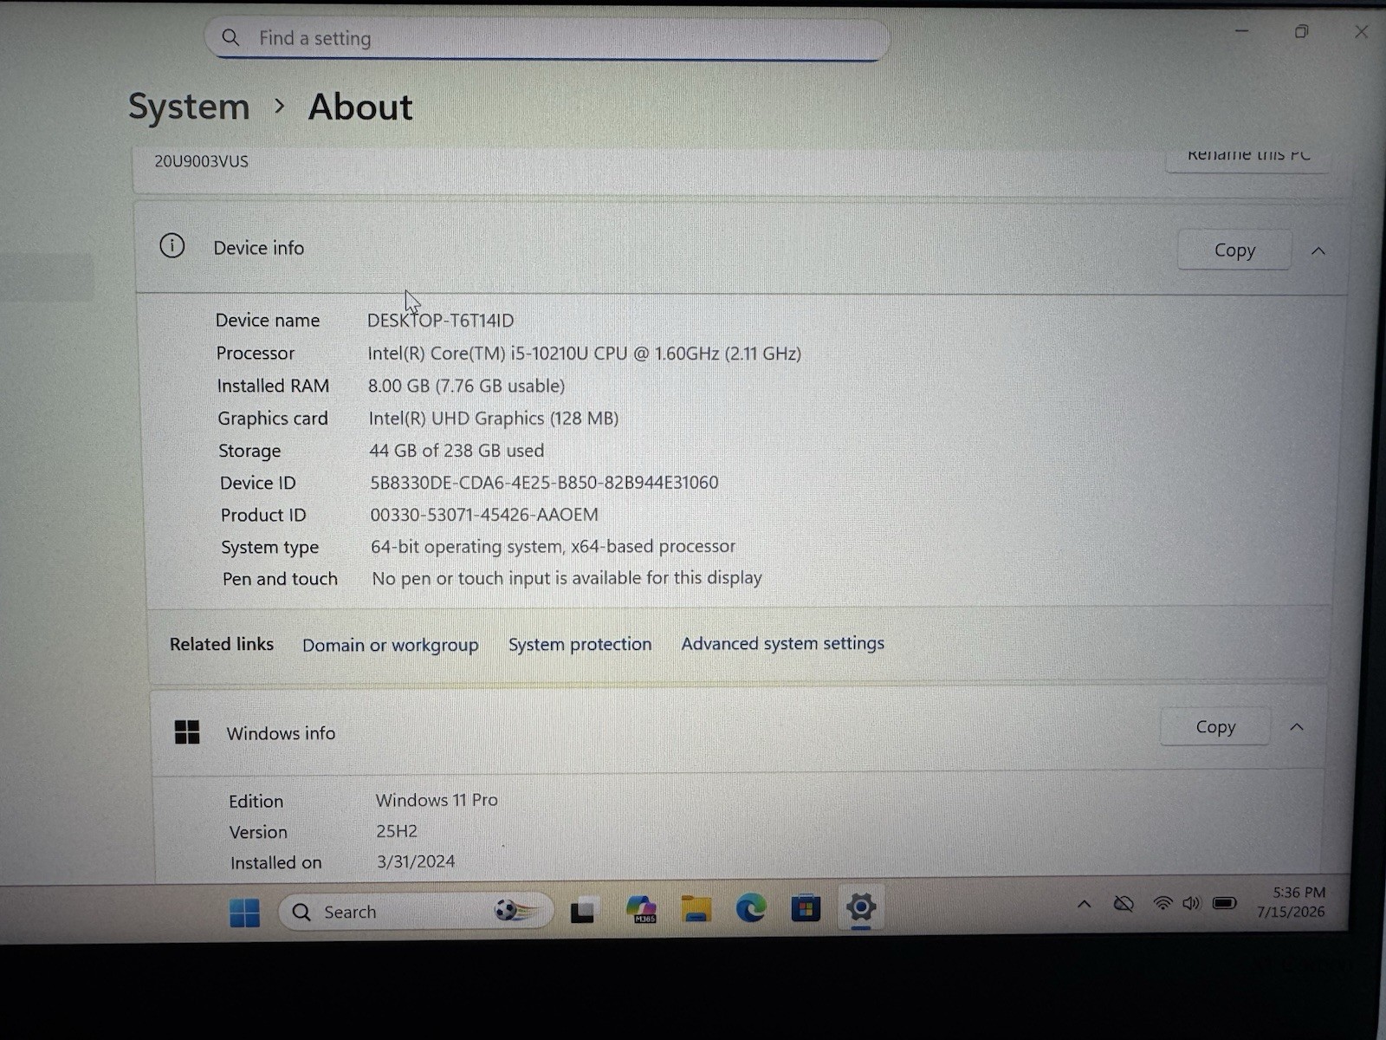Show hidden icons in system tray
The width and height of the screenshot is (1386, 1040).
tap(1084, 904)
